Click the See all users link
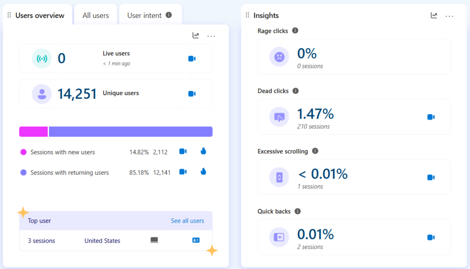This screenshot has width=470, height=269. click(x=187, y=221)
